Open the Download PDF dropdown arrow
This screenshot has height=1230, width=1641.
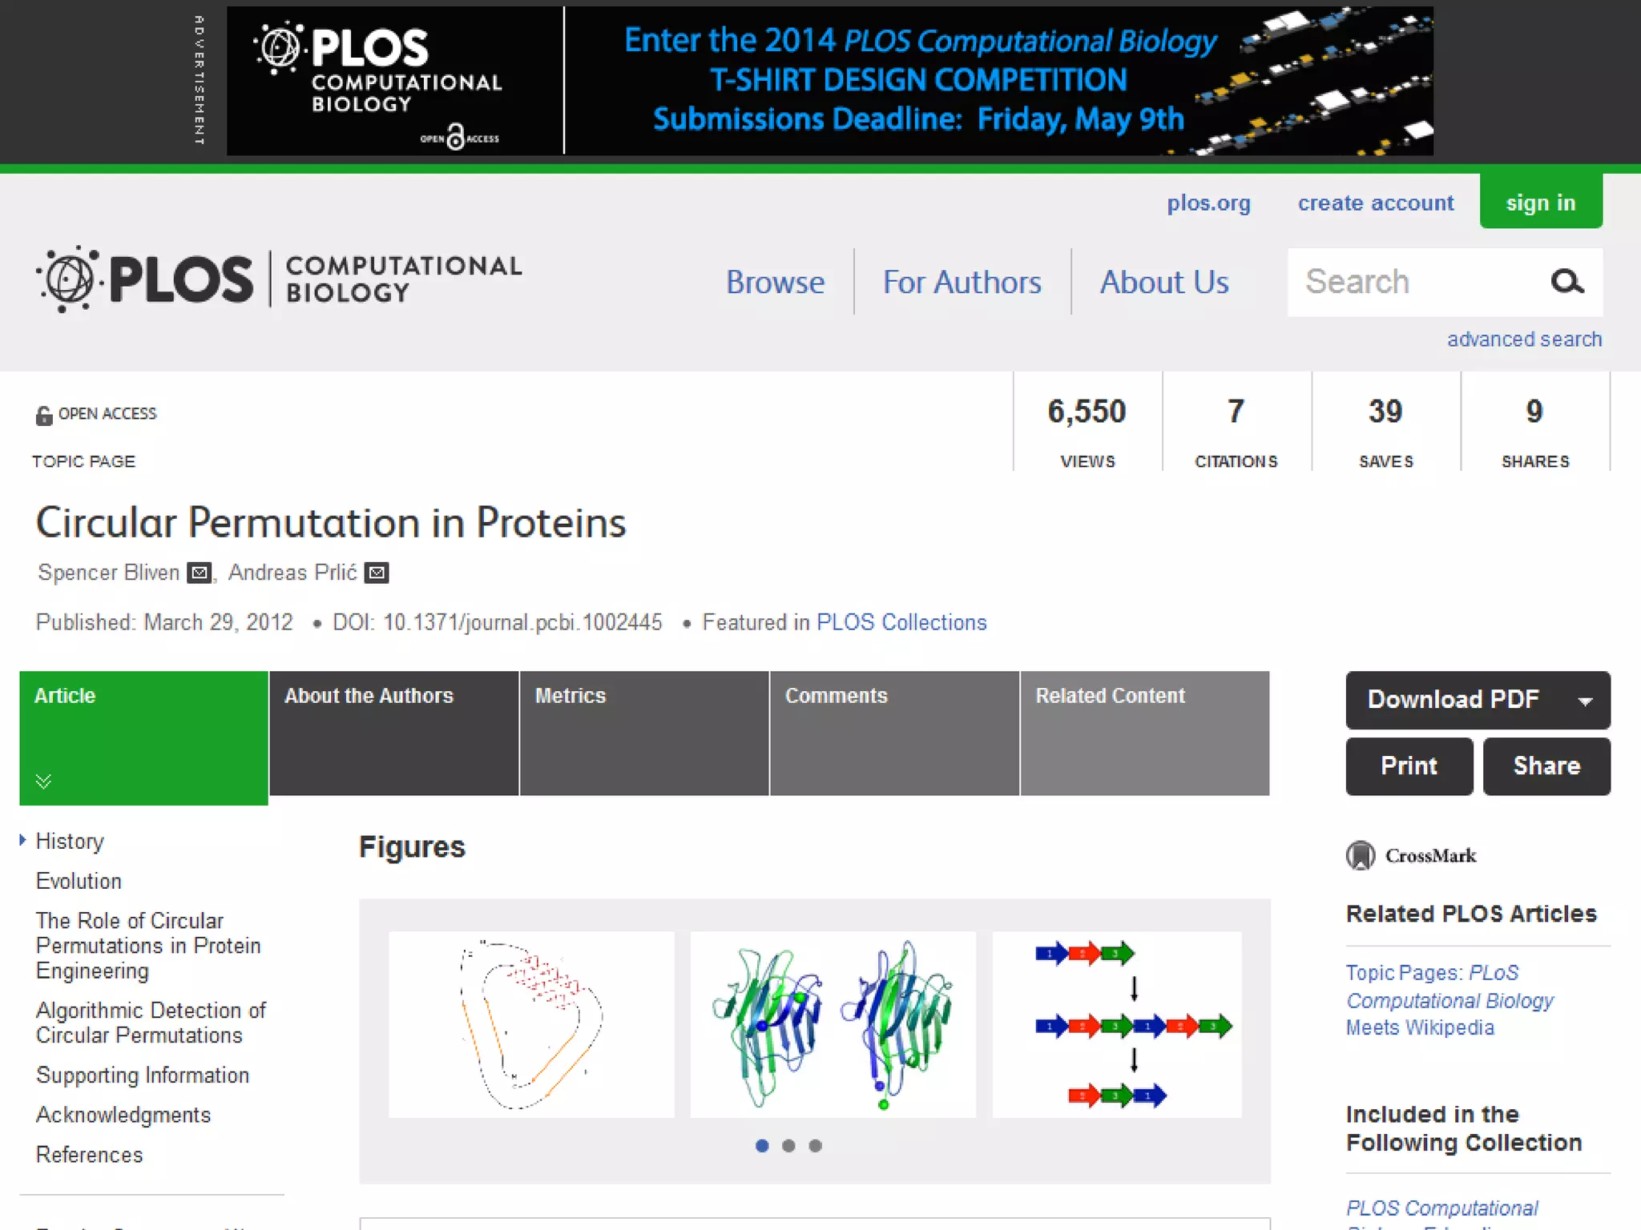click(1584, 701)
